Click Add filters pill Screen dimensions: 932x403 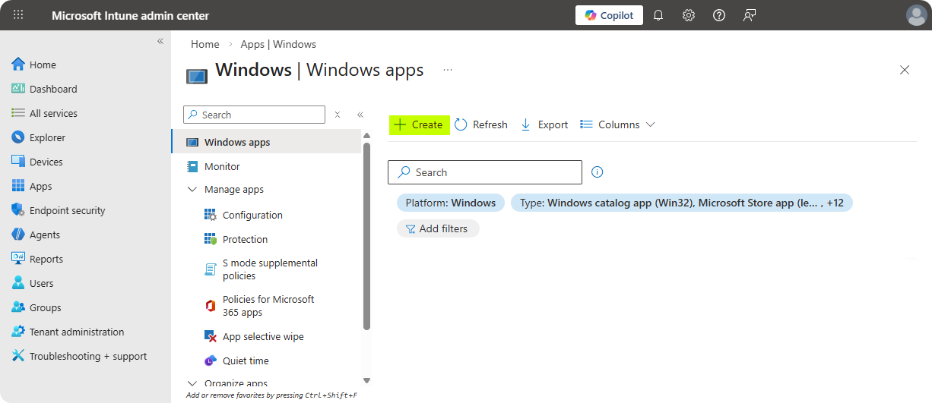coord(437,228)
